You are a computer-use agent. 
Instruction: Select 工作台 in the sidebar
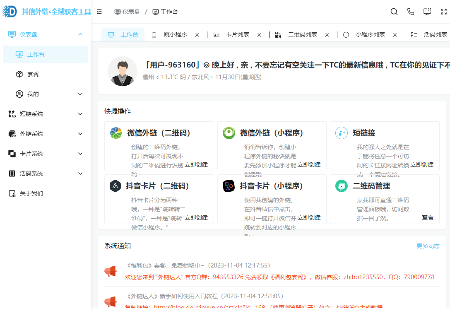coord(46,54)
